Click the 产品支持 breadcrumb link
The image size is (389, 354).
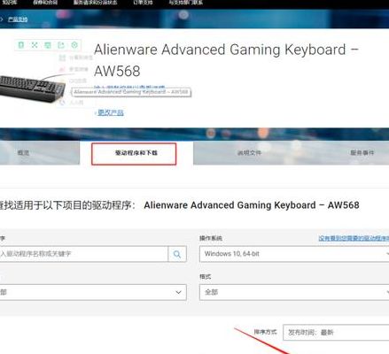click(18, 19)
